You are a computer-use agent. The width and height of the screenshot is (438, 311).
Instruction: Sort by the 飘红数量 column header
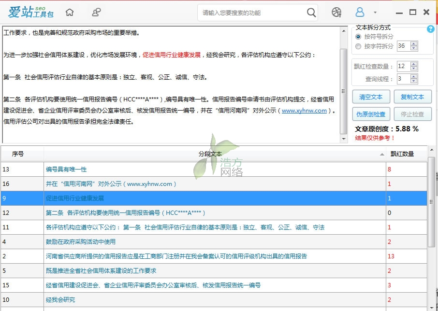point(402,154)
